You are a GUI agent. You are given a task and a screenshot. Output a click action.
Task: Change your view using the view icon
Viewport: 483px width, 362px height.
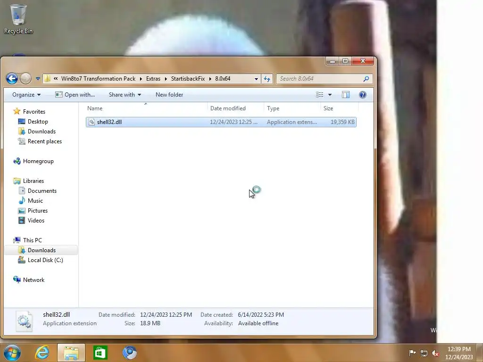[x=319, y=95]
